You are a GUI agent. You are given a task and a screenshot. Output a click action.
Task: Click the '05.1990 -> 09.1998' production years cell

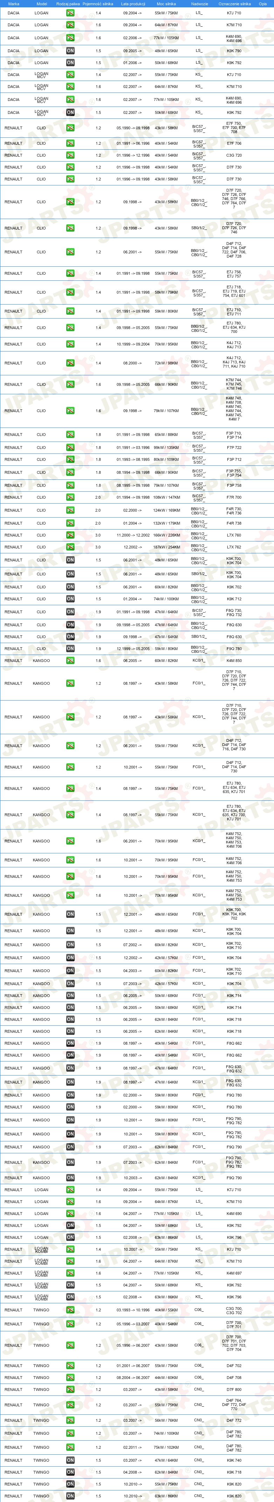click(x=133, y=128)
